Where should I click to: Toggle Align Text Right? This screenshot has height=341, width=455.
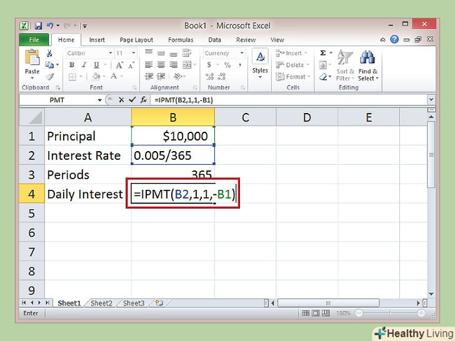click(x=173, y=65)
